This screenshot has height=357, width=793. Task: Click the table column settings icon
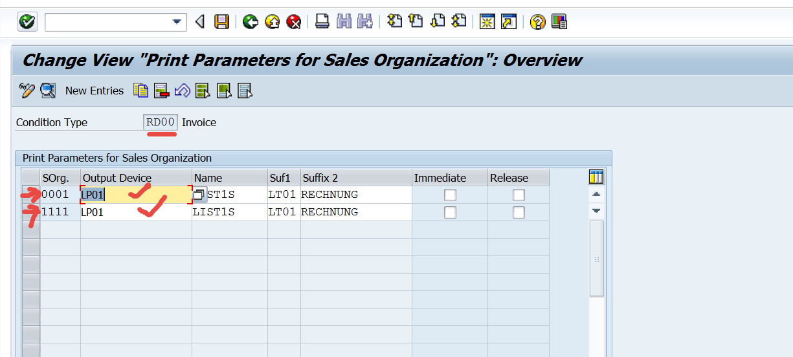tap(596, 177)
